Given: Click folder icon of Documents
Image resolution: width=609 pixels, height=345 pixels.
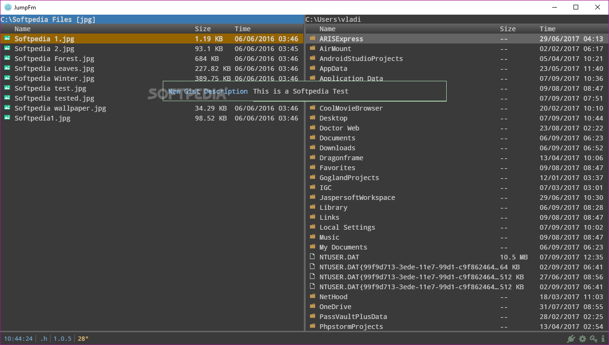Looking at the screenshot, I should (312, 138).
